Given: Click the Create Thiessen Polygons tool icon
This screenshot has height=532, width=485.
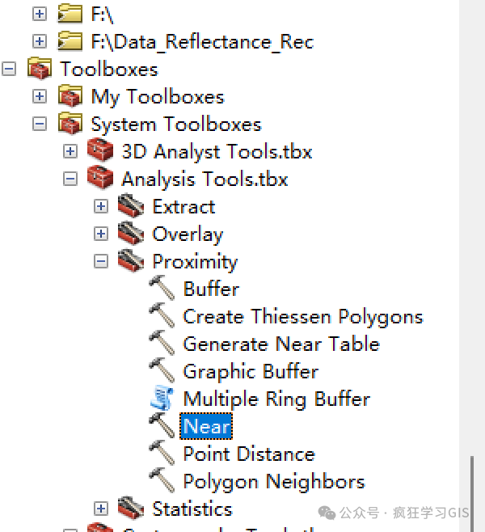Looking at the screenshot, I should click(162, 315).
